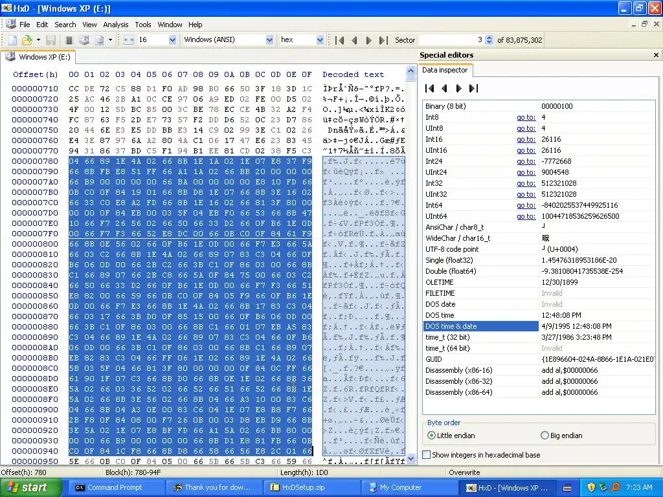
Task: Open the Help menu
Action: pyautogui.click(x=196, y=25)
